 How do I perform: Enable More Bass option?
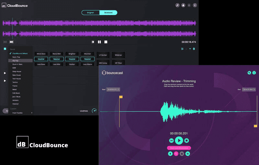coord(41,54)
